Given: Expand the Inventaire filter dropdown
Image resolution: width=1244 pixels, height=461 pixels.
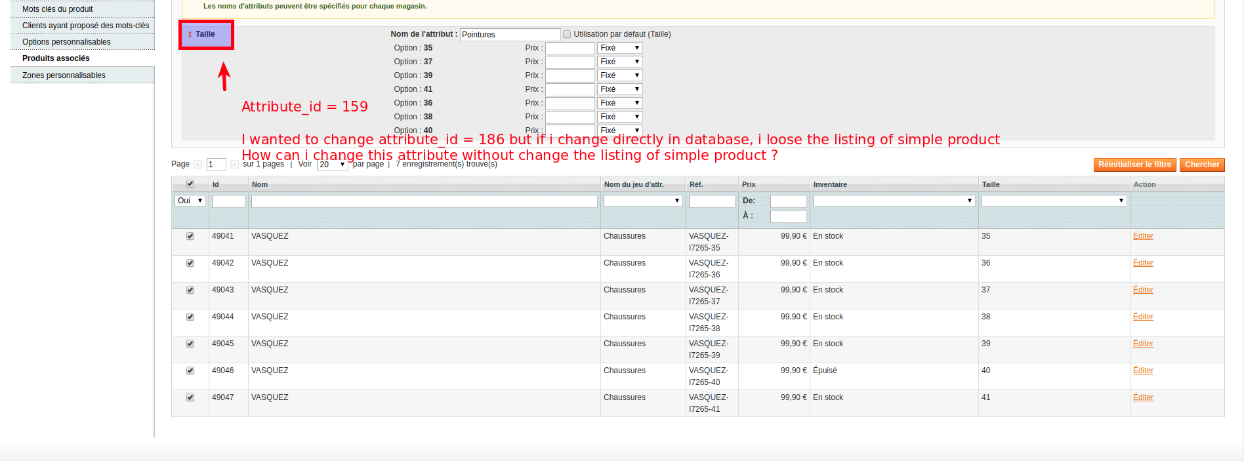Looking at the screenshot, I should (x=893, y=201).
